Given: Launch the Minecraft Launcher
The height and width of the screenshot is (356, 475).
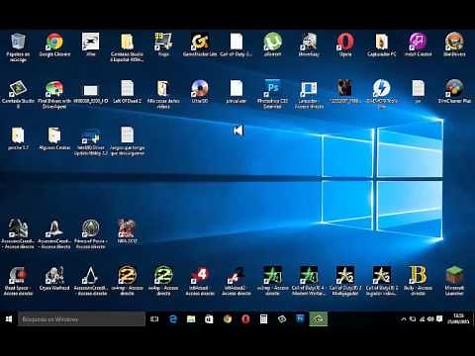Looking at the screenshot, I should [x=454, y=275].
